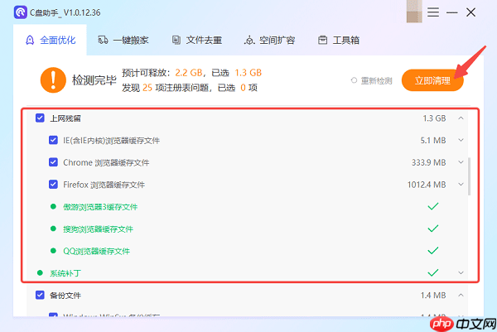This screenshot has width=497, height=332.
Task: Click the checkmark on 傲游浏览器3缓存文件 row
Action: pyautogui.click(x=433, y=206)
